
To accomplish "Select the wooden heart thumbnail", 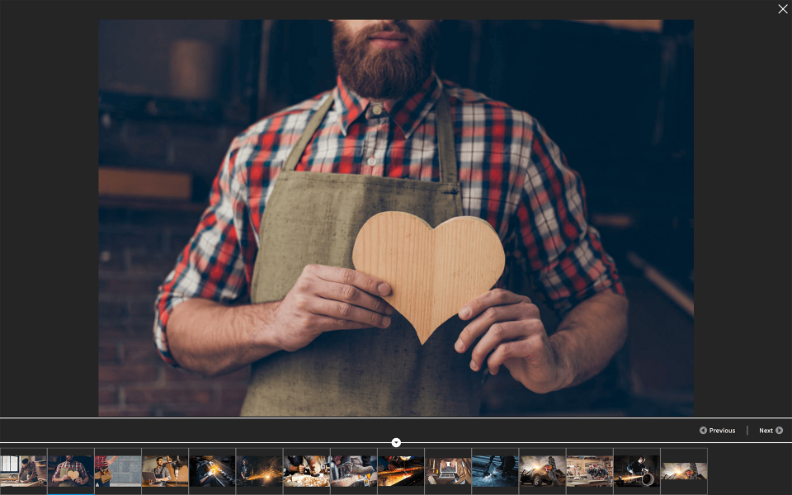I will click(71, 471).
